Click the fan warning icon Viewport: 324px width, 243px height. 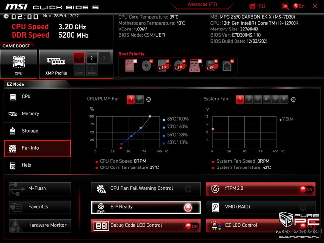coord(101,189)
